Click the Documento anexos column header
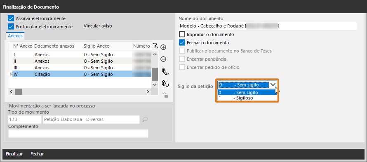The width and height of the screenshot is (367, 162). 54,46
